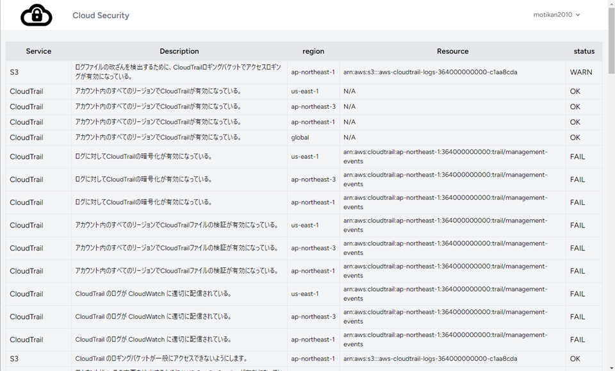The height and width of the screenshot is (371, 615).
Task: Click the Cloud Security title text
Action: click(101, 15)
